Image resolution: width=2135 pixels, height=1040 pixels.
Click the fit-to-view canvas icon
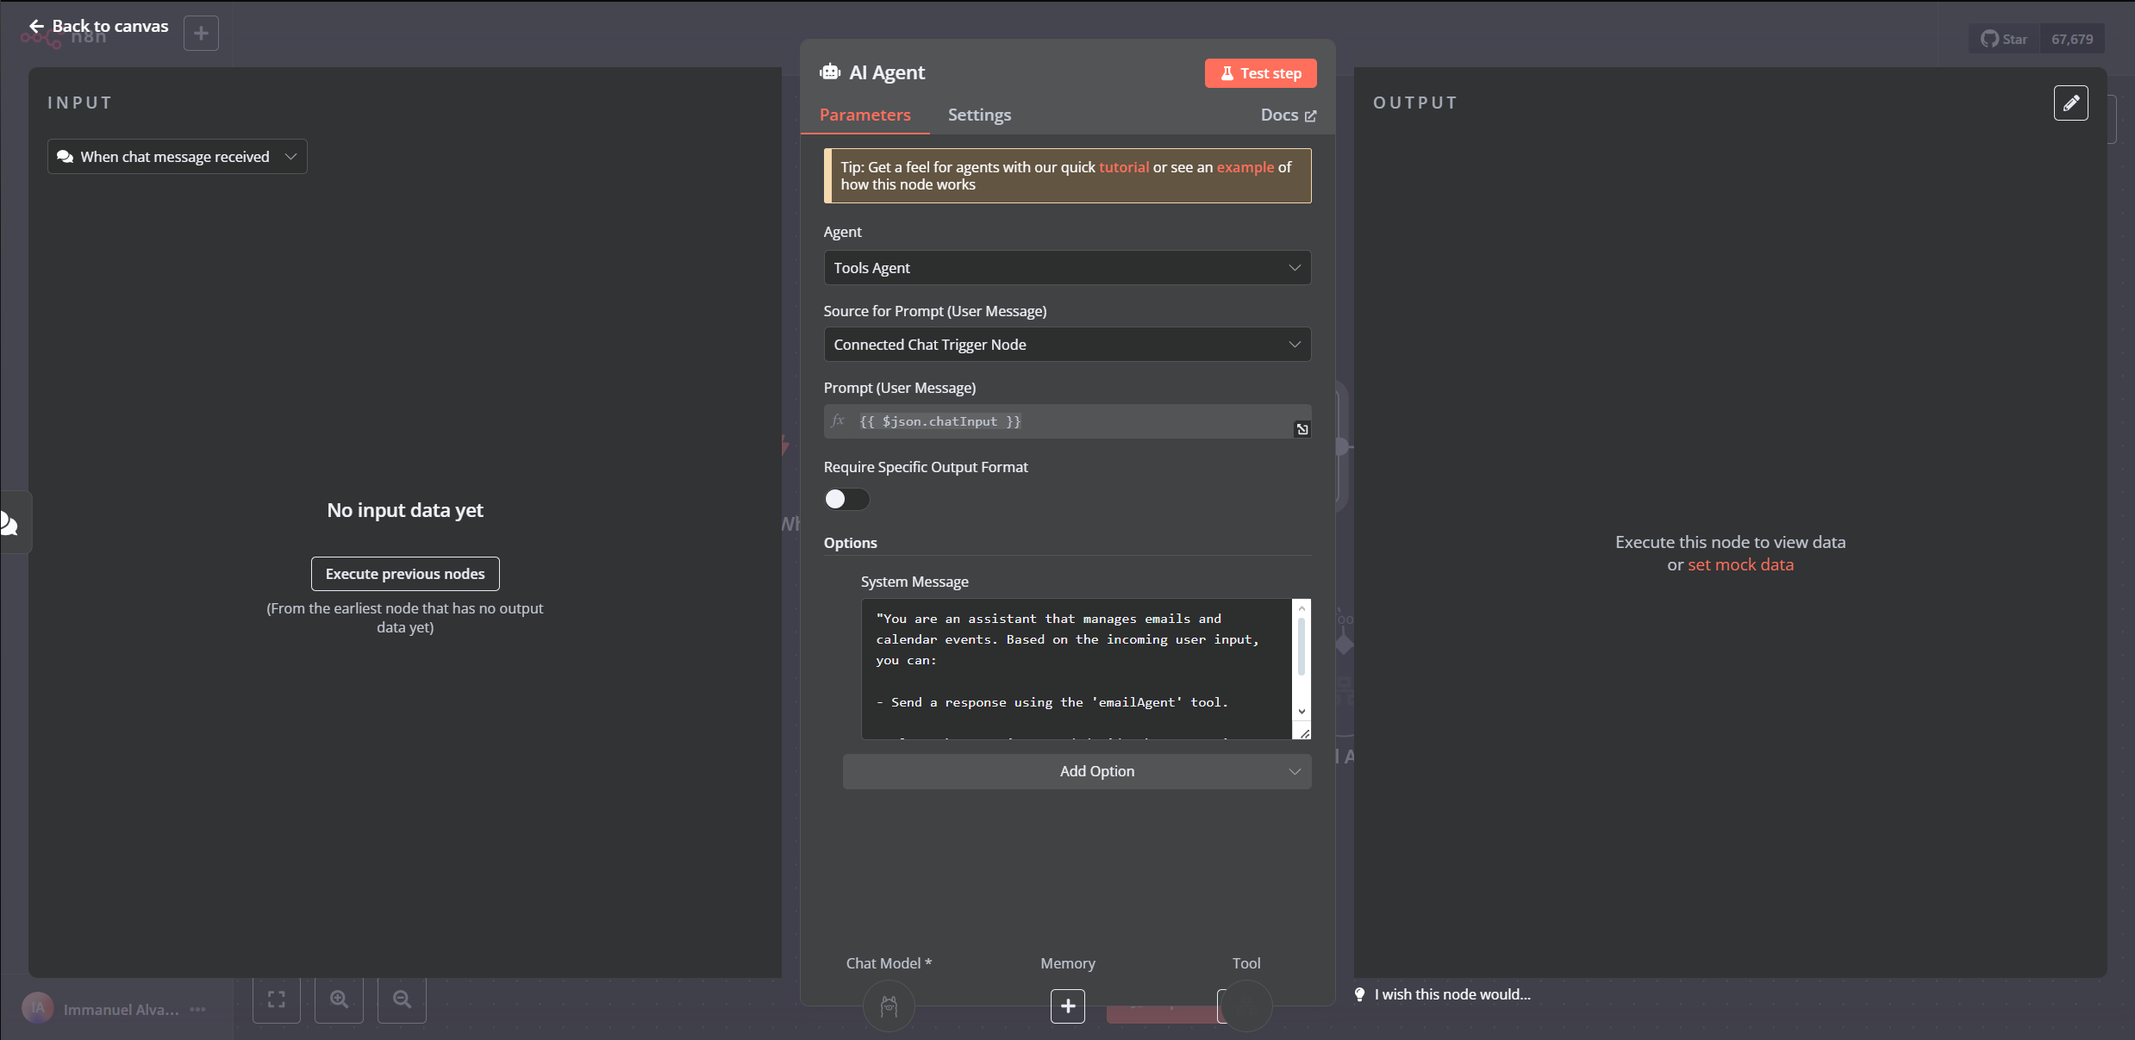tap(276, 1000)
